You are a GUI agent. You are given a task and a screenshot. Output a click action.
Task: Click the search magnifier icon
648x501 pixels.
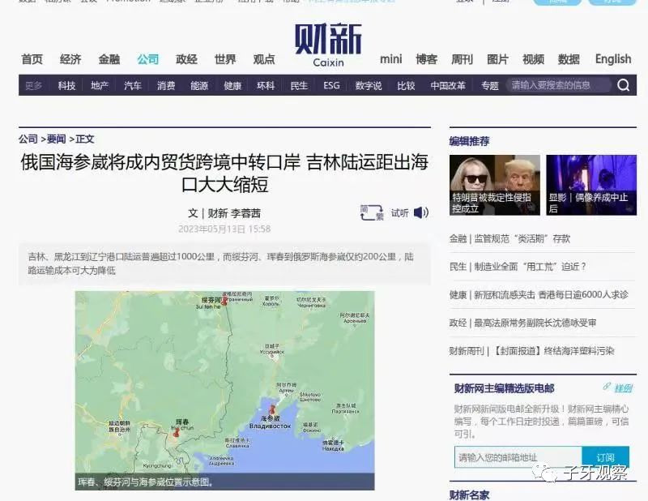point(624,85)
